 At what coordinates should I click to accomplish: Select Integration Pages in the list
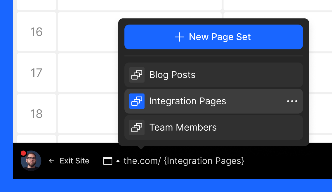(214, 101)
